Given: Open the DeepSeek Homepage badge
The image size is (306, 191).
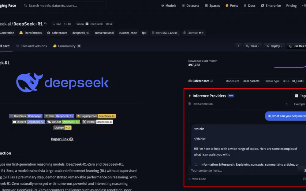Looking at the screenshot, I should point(26,116).
